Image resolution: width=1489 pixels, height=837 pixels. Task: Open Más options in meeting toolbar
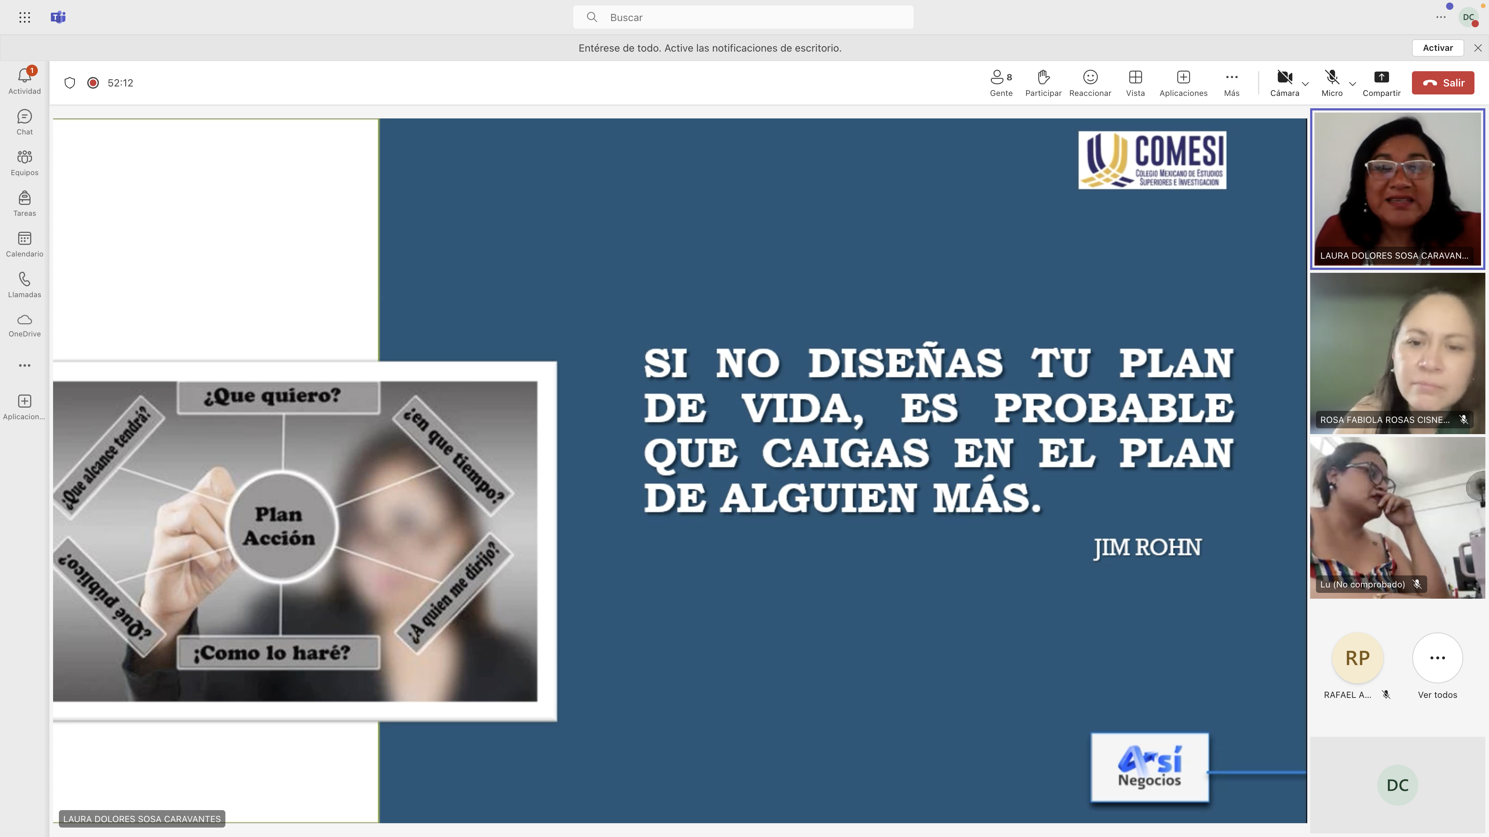pyautogui.click(x=1232, y=83)
